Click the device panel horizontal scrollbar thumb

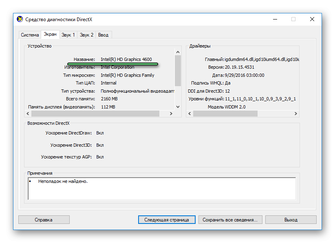(x=95, y=113)
